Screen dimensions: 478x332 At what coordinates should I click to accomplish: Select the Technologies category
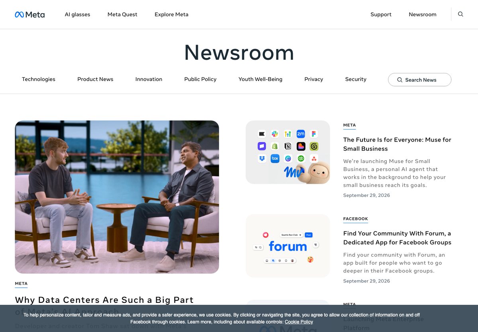coord(39,79)
